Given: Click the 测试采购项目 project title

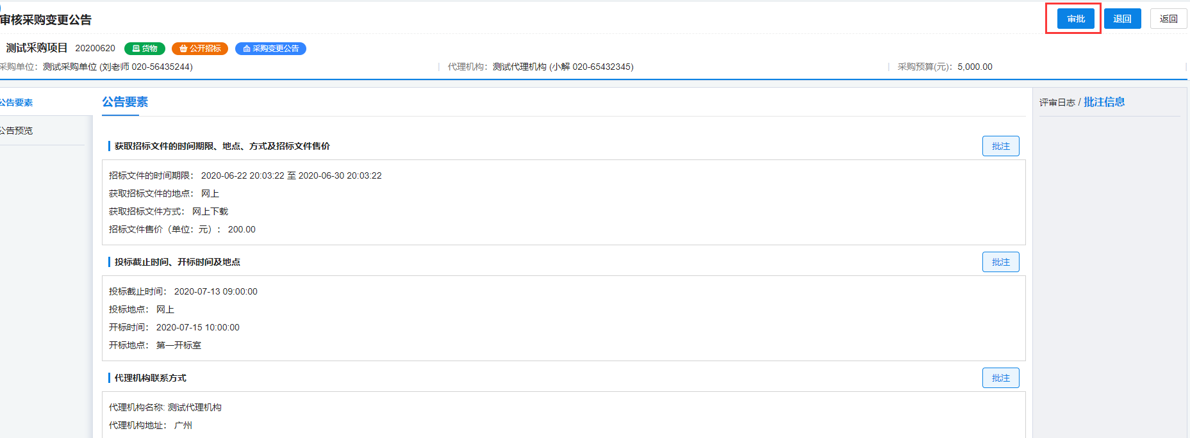Looking at the screenshot, I should point(37,48).
